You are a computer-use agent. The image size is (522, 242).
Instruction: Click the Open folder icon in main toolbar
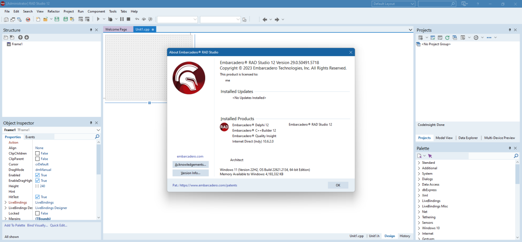pos(46,19)
